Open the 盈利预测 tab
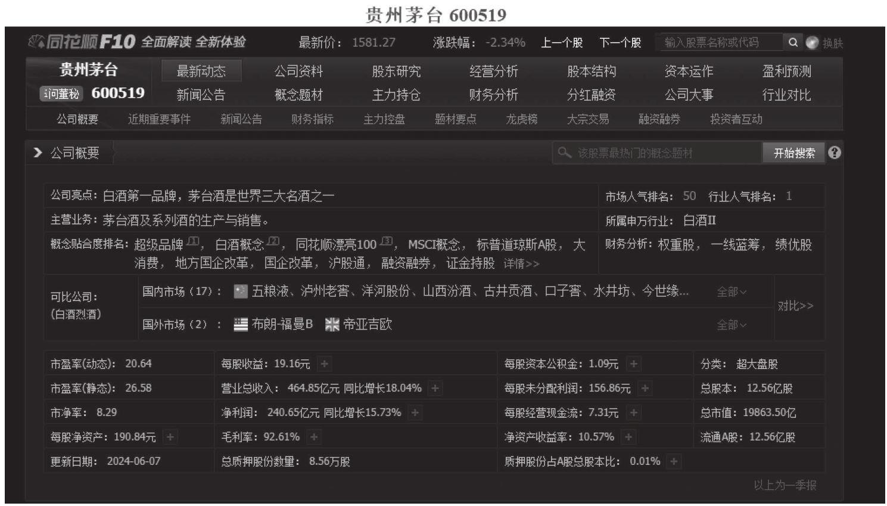Screen dimensions: 887x506 coord(787,72)
